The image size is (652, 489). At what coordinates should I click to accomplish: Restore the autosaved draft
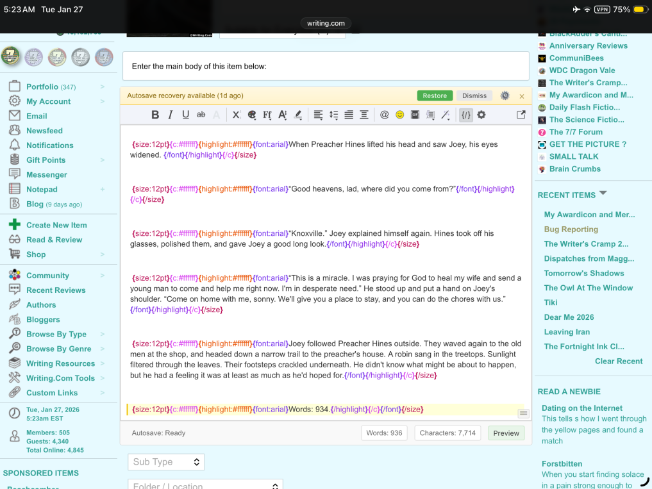[435, 95]
